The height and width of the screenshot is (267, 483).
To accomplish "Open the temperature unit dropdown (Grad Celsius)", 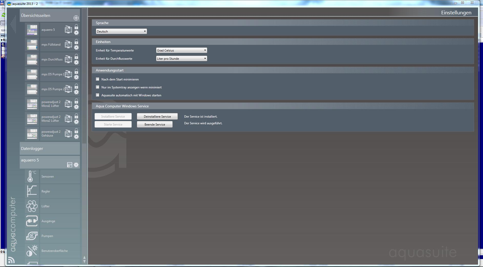I will point(181,50).
